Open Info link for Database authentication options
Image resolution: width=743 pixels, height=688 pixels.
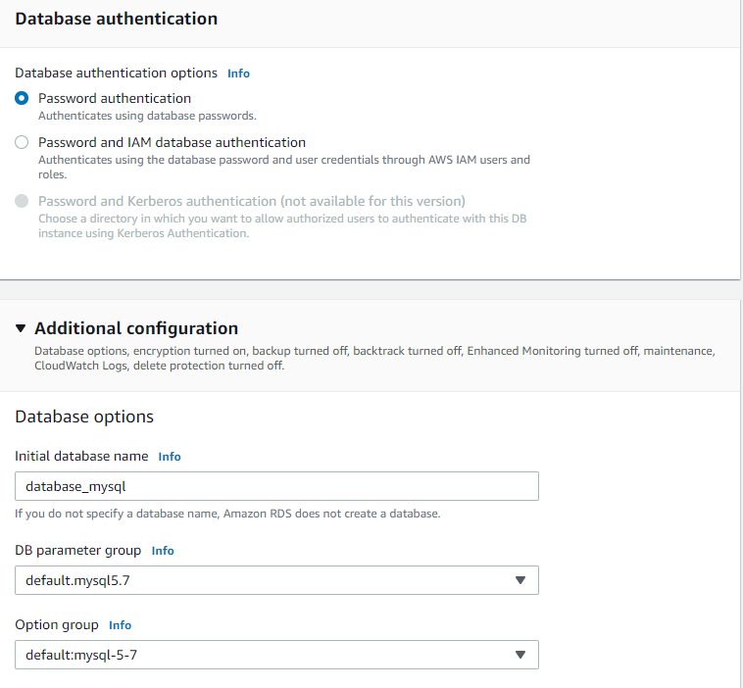[x=238, y=74]
